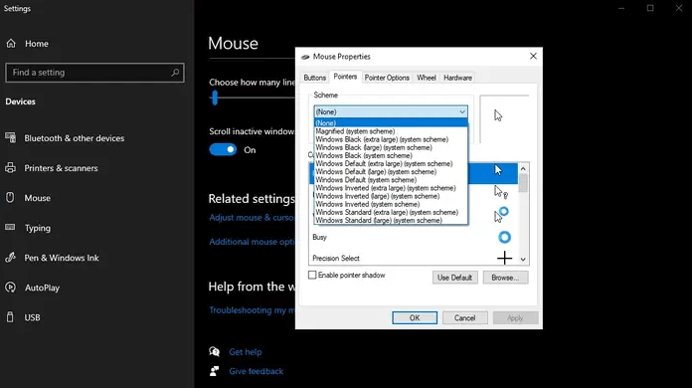Click Cancel in Mouse Properties

coord(464,317)
